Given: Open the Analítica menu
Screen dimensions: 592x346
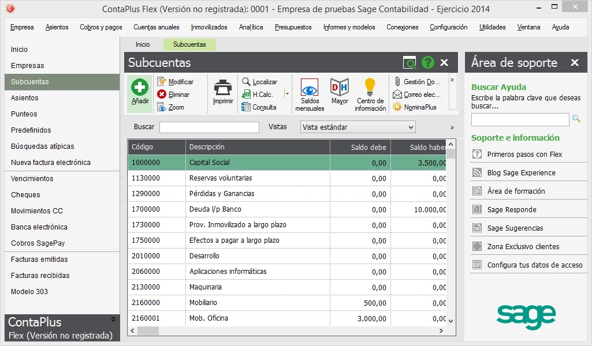Looking at the screenshot, I should pos(251,27).
